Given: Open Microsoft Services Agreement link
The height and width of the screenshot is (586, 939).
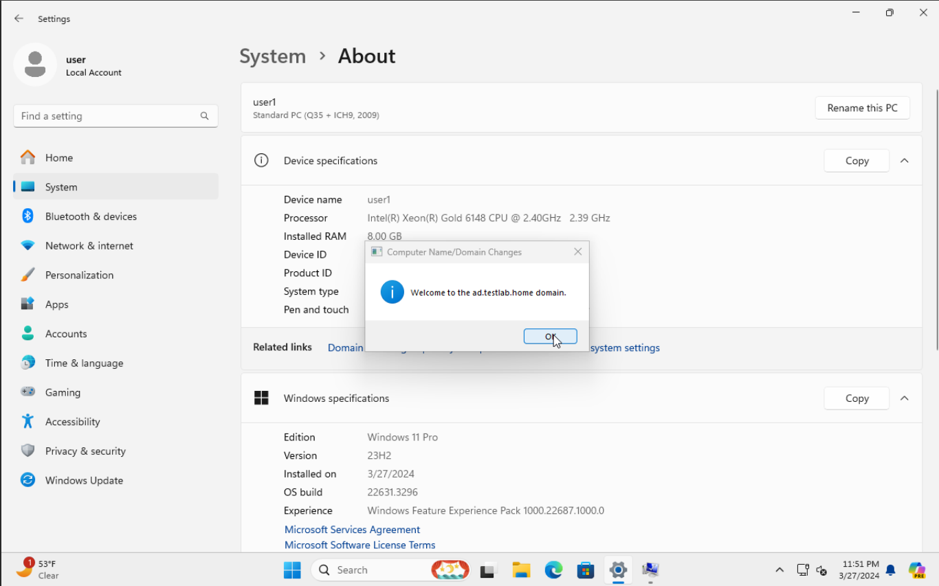Looking at the screenshot, I should (x=352, y=530).
